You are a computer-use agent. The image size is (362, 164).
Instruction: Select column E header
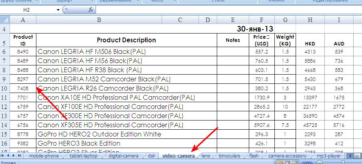click(x=233, y=20)
